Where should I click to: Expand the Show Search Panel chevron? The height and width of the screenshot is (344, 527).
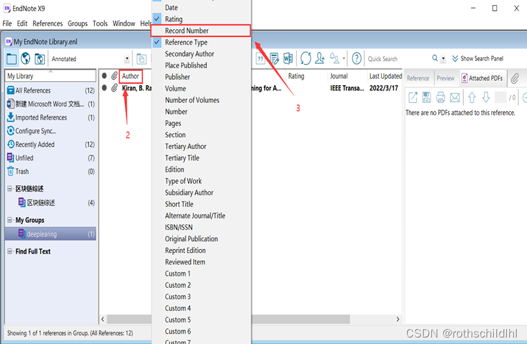click(x=455, y=59)
